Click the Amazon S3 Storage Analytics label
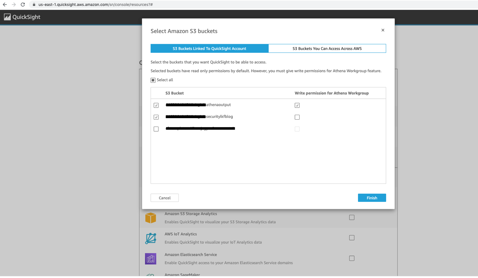Screen dimensions: 478x278 191,214
